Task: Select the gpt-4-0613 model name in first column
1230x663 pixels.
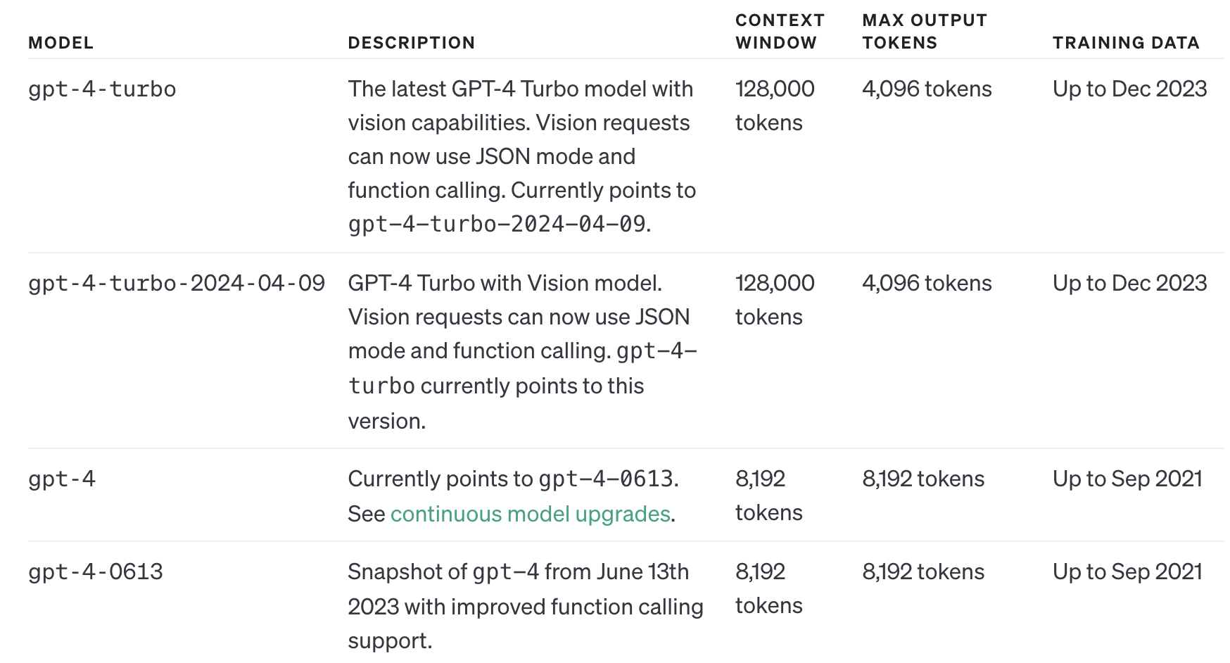Action: coord(95,572)
